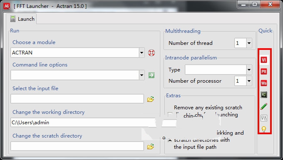Click the green pencil editor icon
The image size is (283, 160).
(x=264, y=106)
